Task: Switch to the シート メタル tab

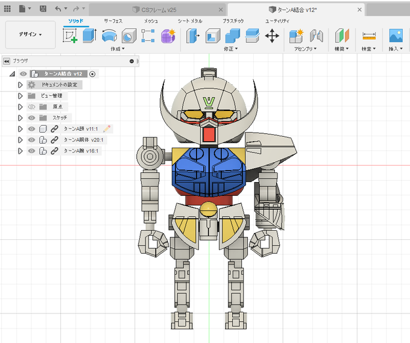Action: coord(190,21)
